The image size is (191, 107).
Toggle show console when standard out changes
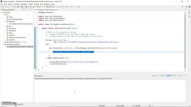(168, 75)
